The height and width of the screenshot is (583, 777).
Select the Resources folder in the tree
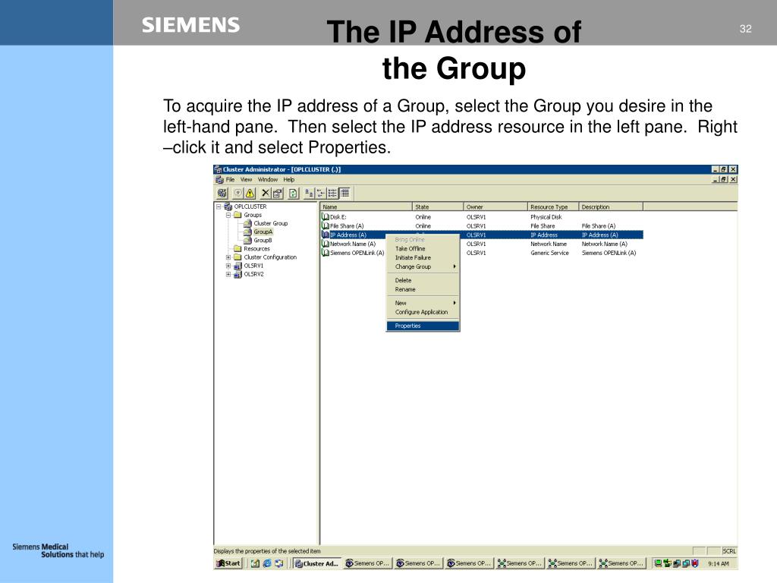[256, 249]
